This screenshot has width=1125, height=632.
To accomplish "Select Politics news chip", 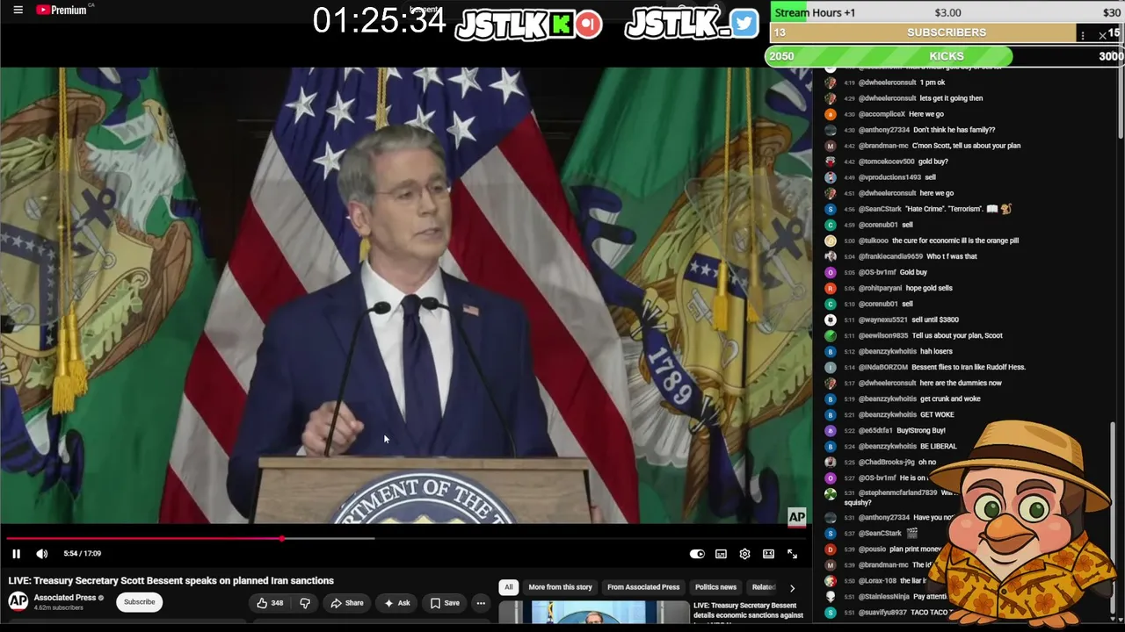I will [715, 587].
